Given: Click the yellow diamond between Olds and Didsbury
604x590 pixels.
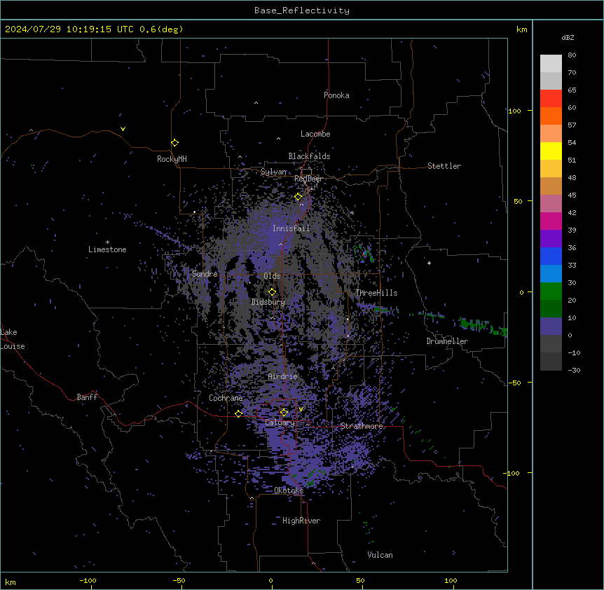Looking at the screenshot, I should click(x=272, y=291).
